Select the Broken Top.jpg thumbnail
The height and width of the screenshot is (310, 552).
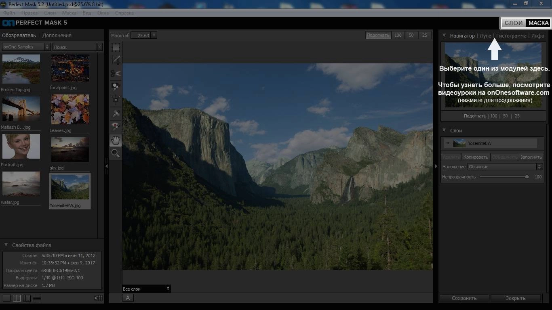coord(21,69)
